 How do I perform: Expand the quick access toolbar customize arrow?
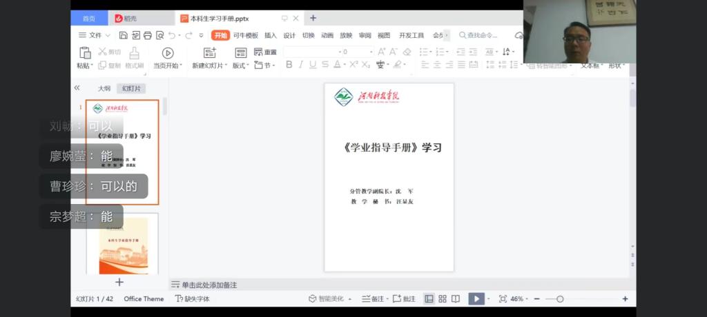(x=201, y=35)
